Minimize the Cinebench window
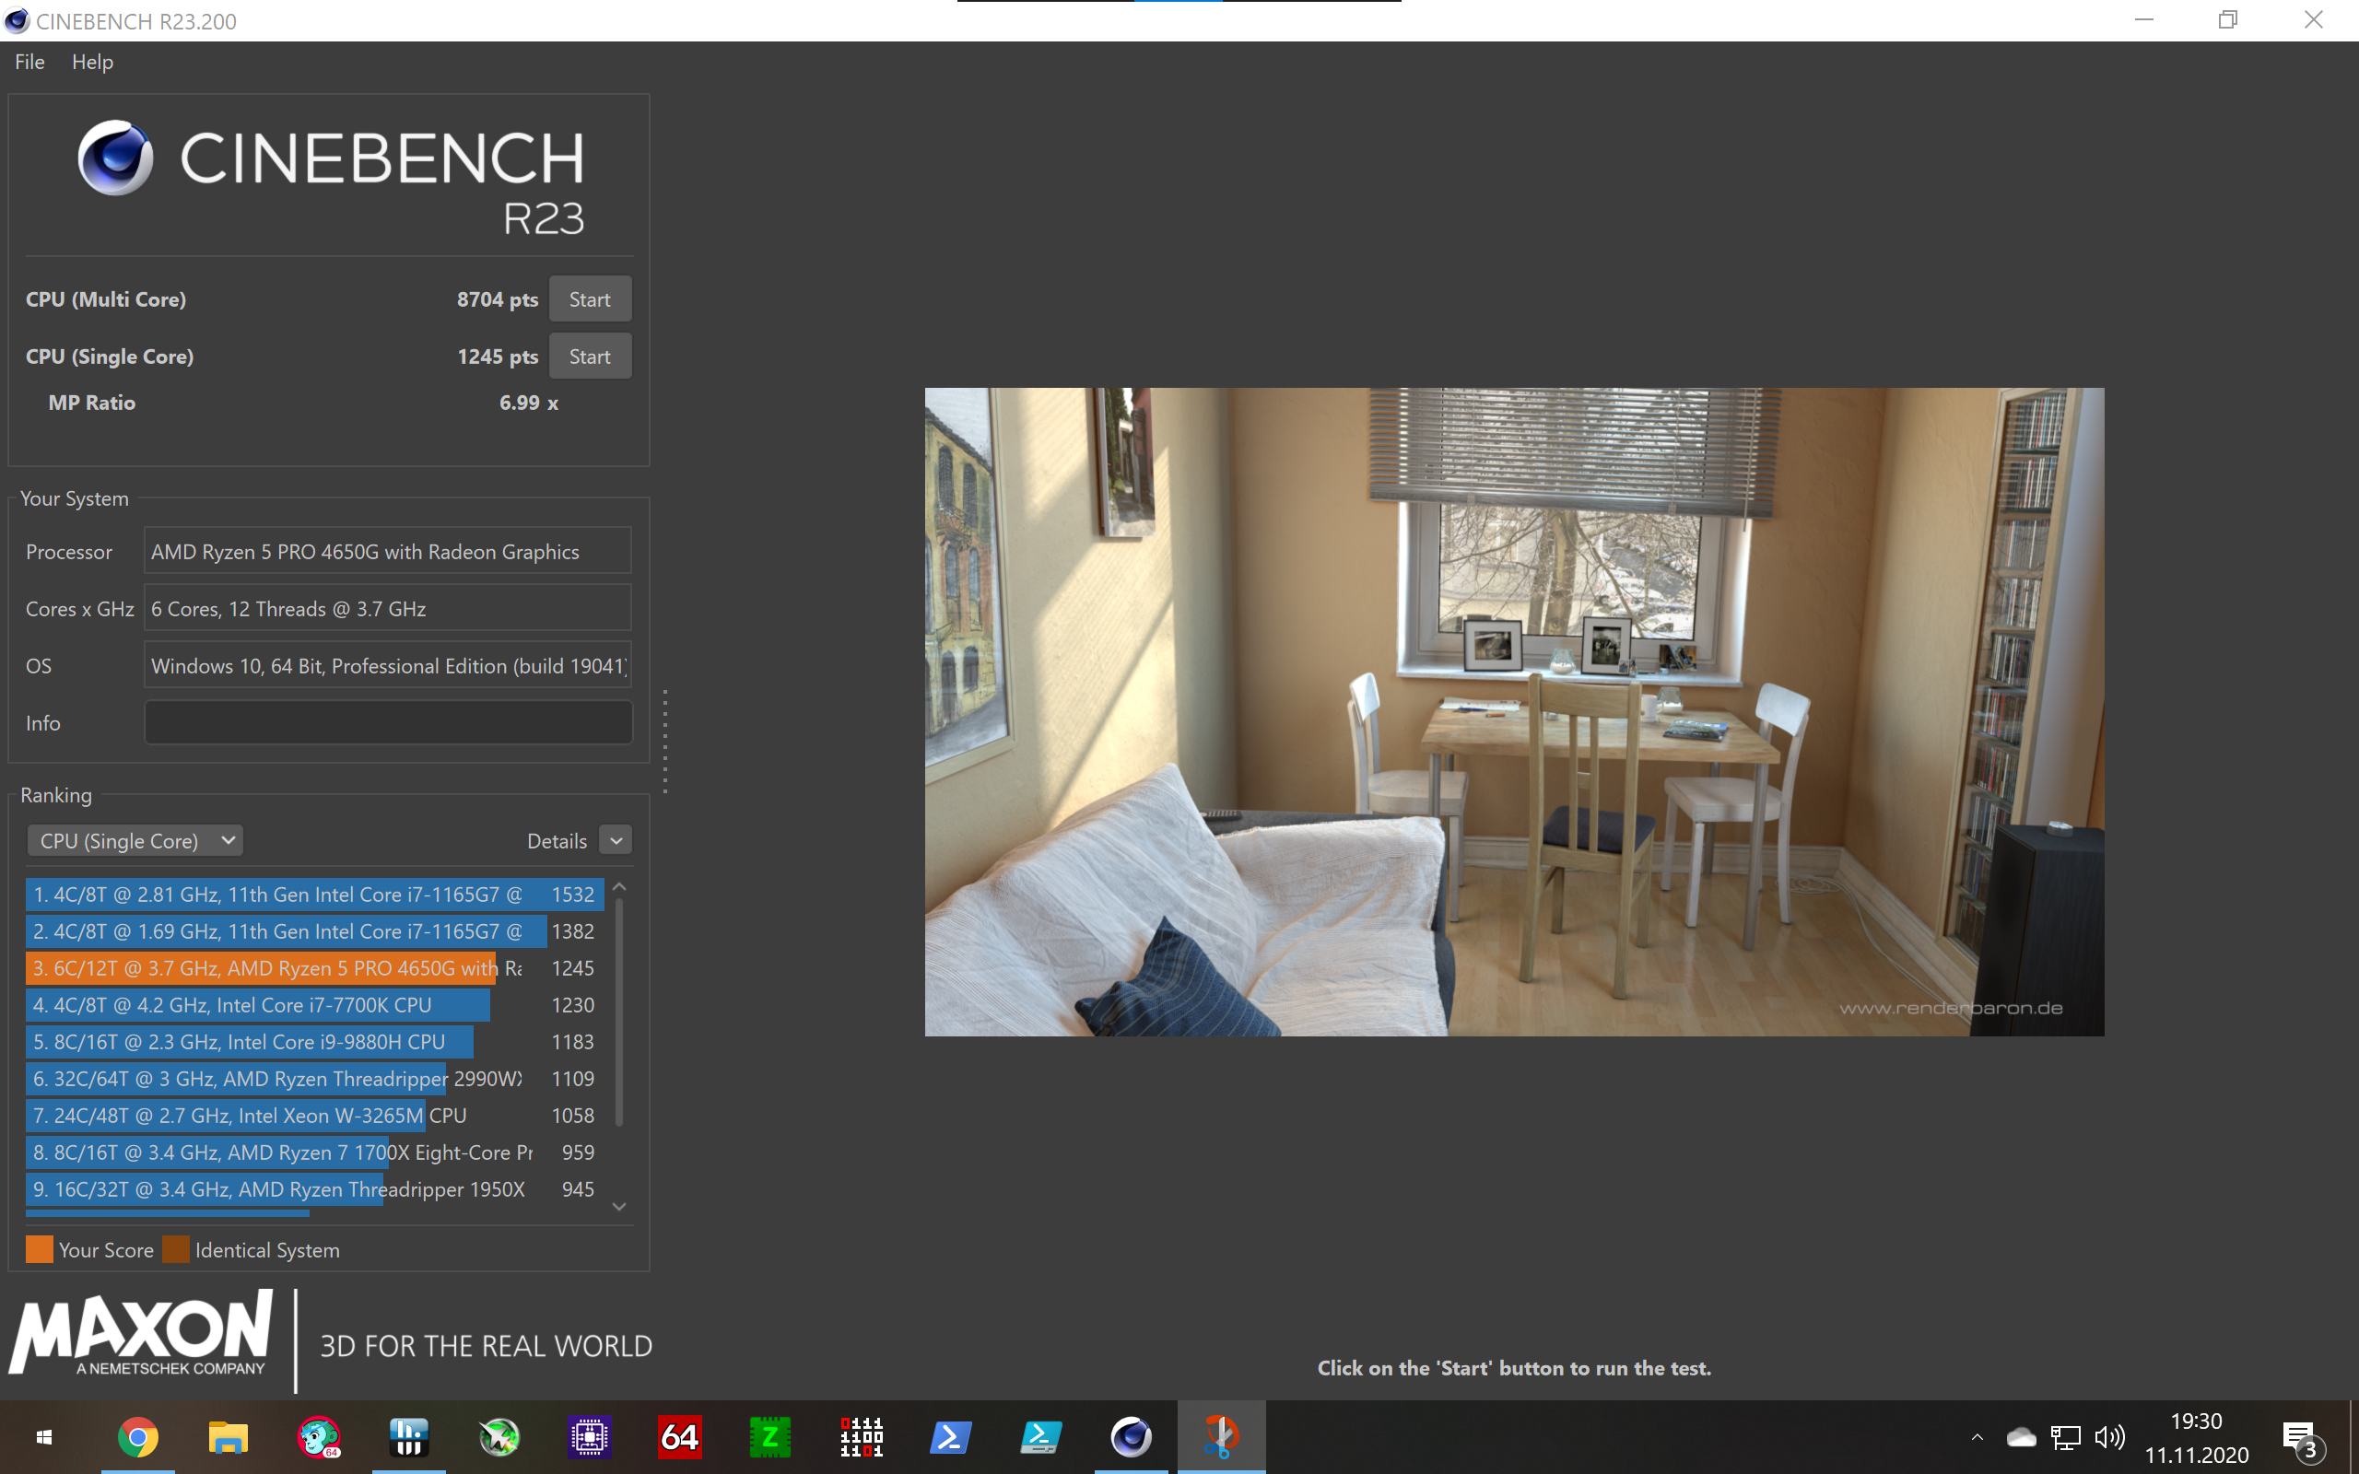This screenshot has height=1474, width=2359. tap(2143, 20)
